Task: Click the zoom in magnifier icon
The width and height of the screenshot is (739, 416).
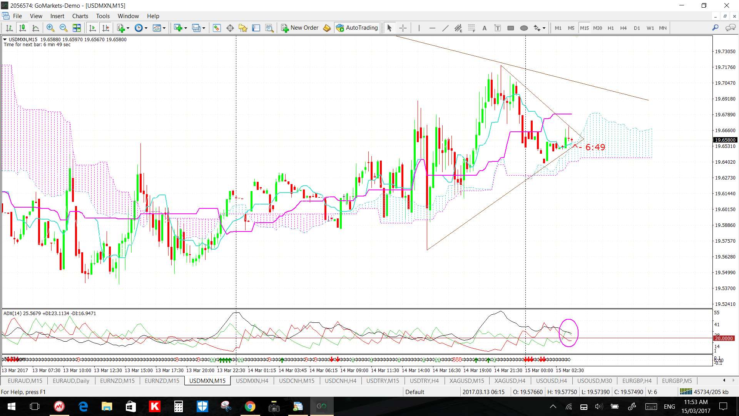Action: click(x=50, y=28)
